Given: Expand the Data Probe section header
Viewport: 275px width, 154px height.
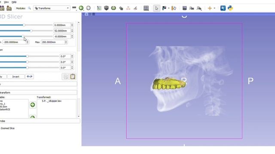Looking at the screenshot, I should tap(40, 121).
